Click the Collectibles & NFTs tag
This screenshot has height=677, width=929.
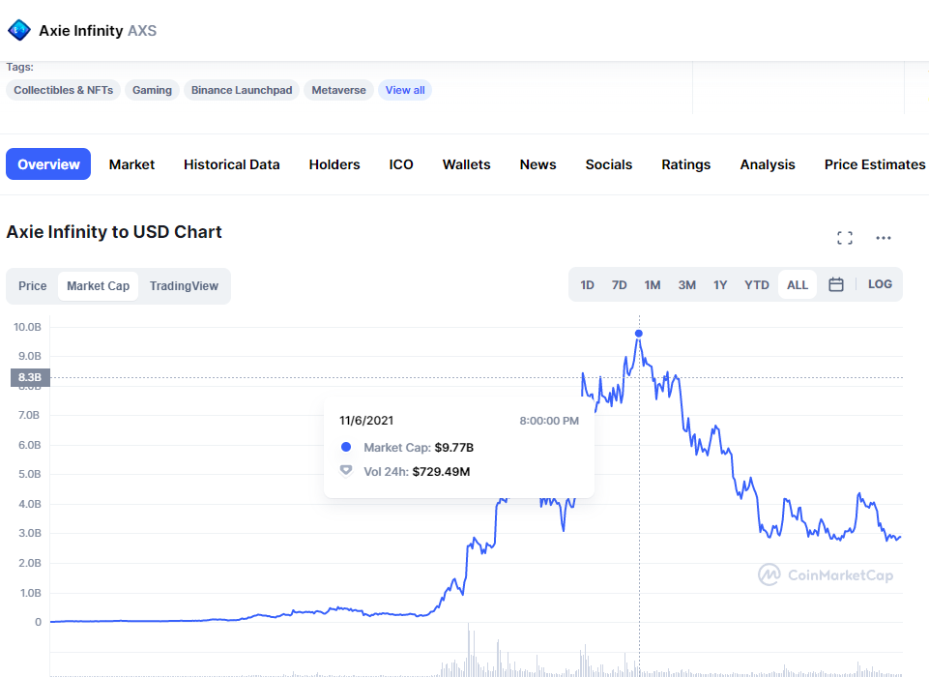click(64, 90)
